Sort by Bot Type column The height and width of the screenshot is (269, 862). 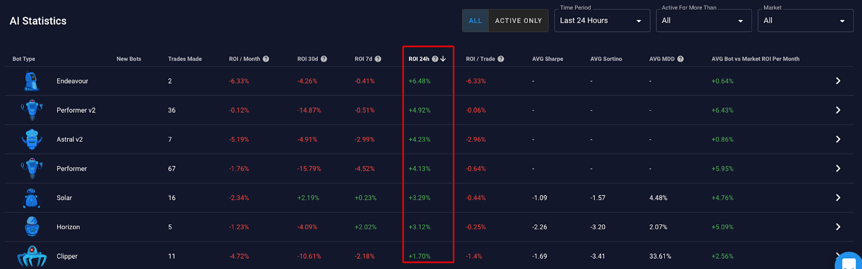(24, 59)
